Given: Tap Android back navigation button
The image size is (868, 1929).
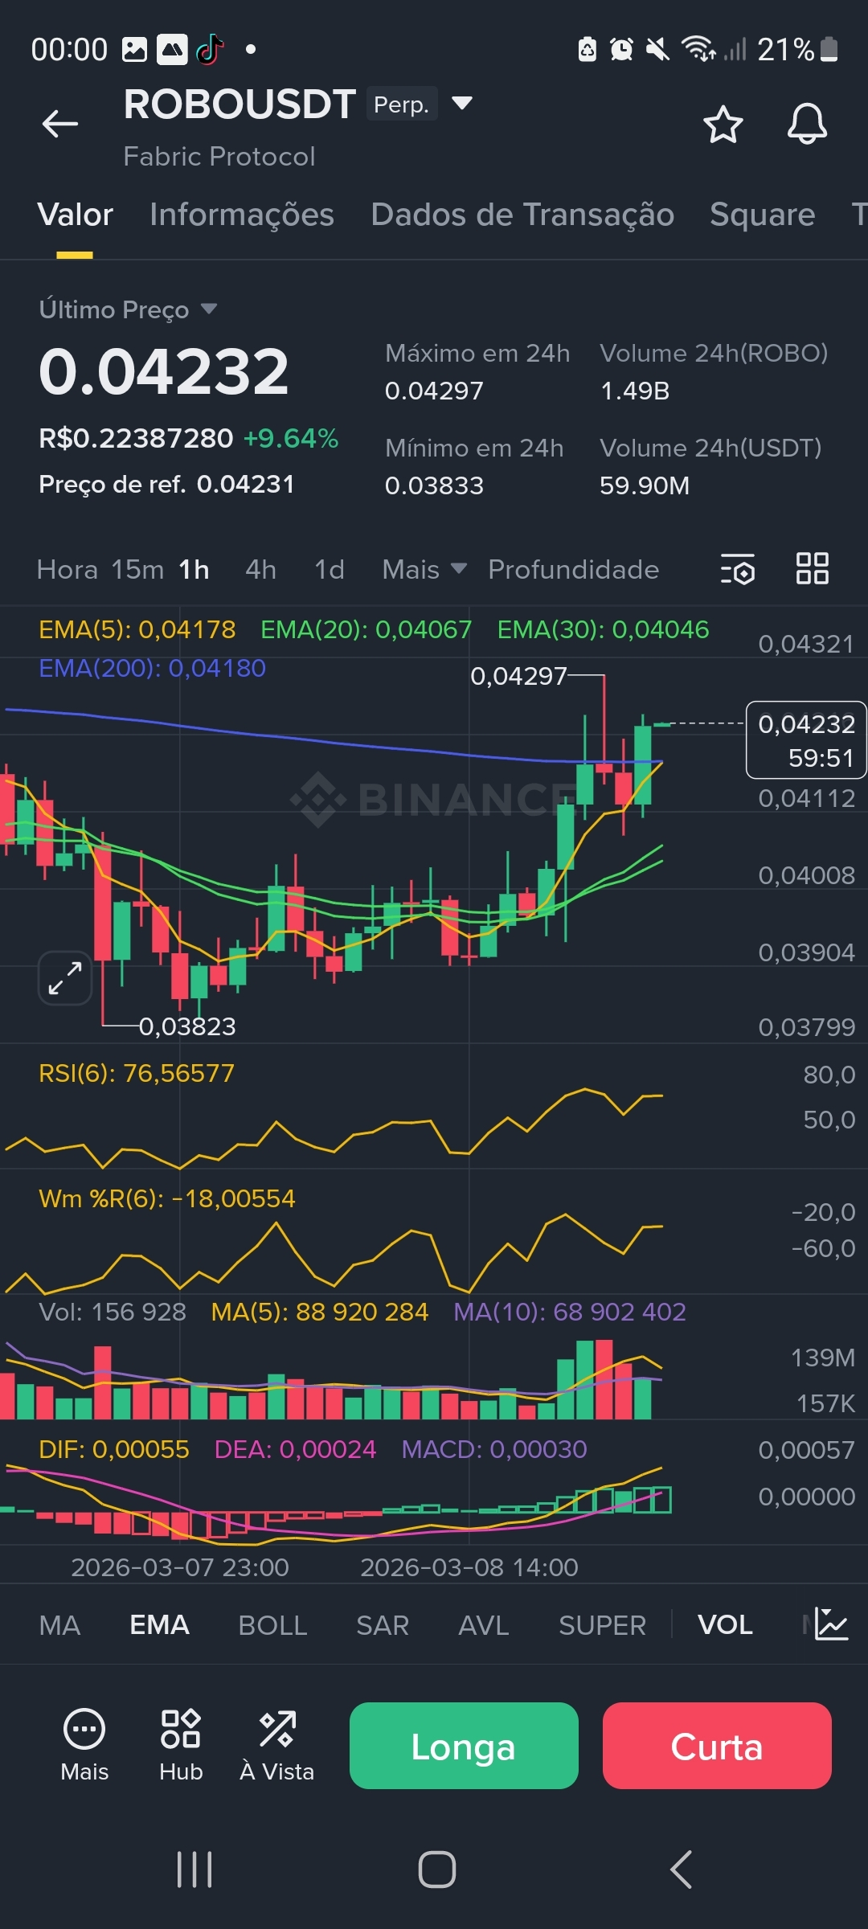Looking at the screenshot, I should click(x=681, y=1870).
